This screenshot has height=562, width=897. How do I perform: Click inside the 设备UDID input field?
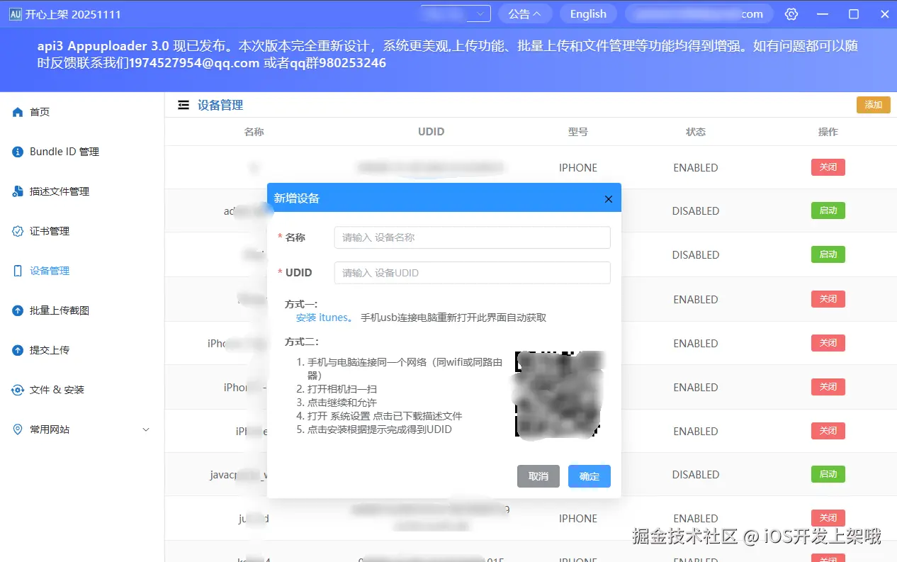472,272
